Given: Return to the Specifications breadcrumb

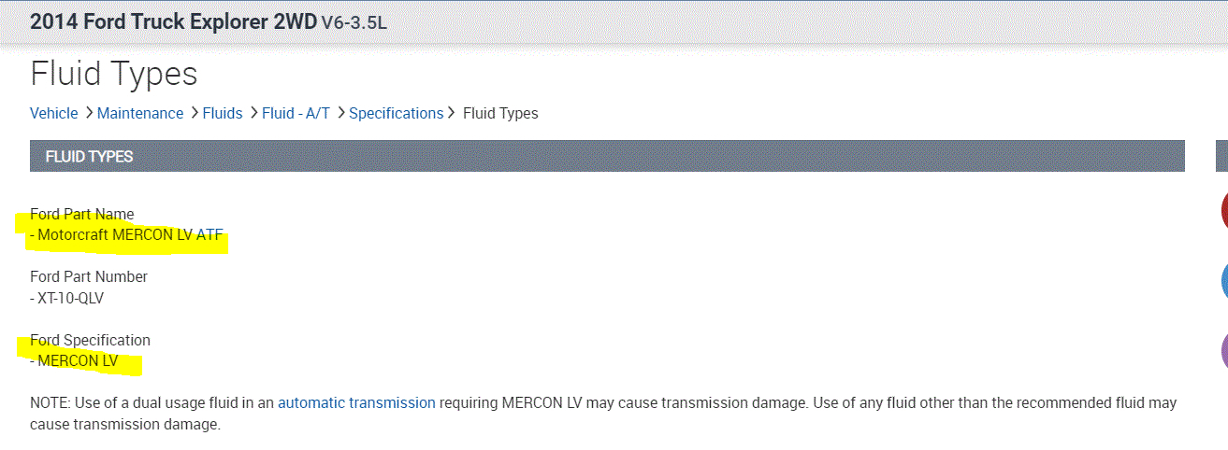Looking at the screenshot, I should click(x=396, y=113).
